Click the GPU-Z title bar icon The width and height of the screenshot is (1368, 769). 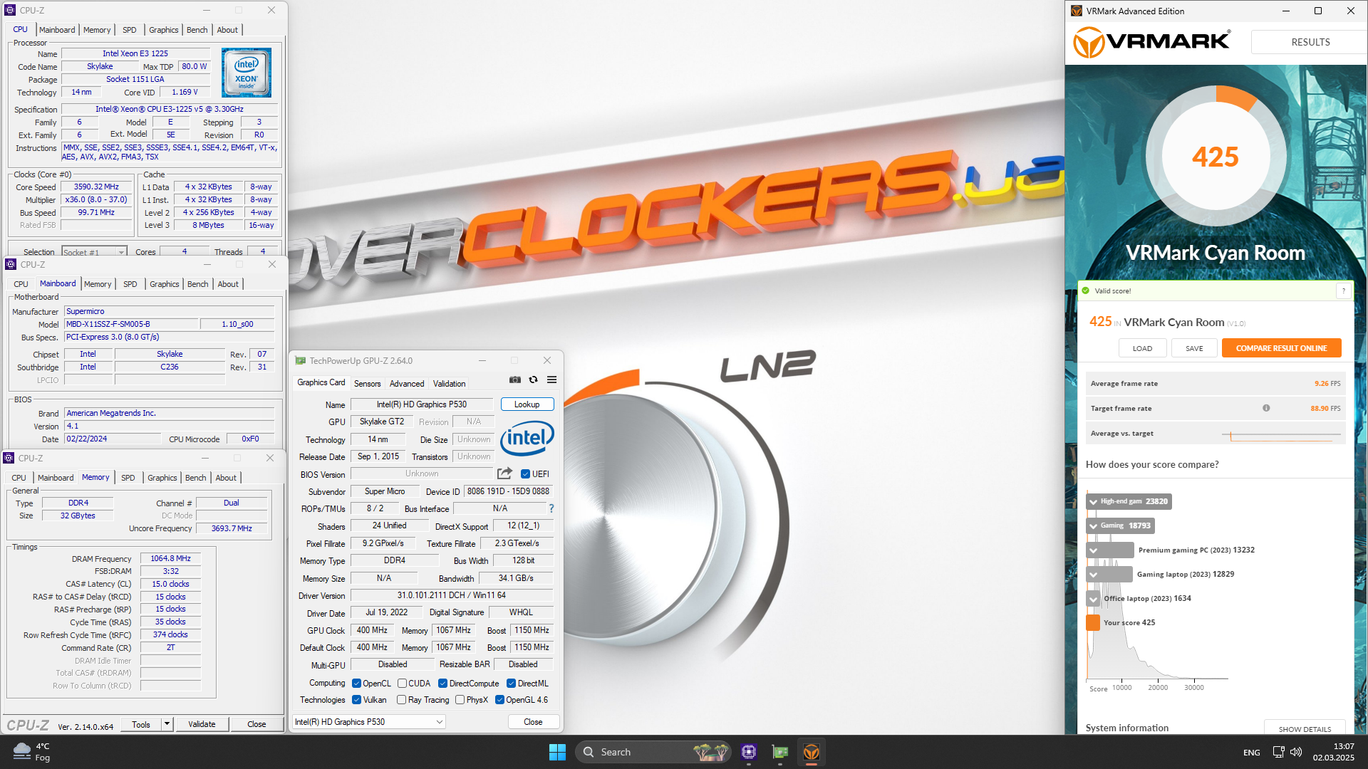pos(301,361)
